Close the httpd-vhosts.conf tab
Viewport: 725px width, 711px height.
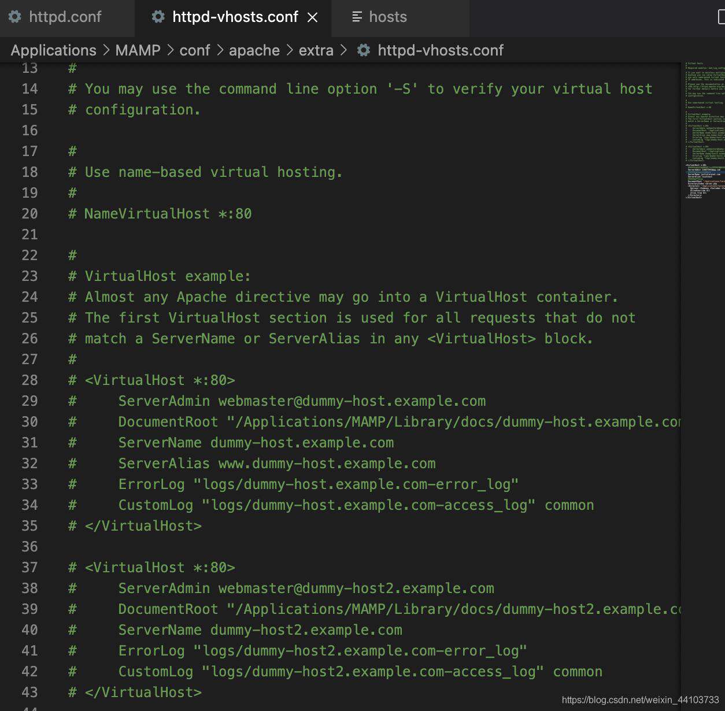(313, 17)
